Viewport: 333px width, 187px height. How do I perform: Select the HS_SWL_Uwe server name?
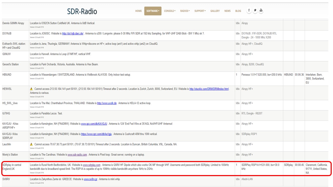coord(10,103)
